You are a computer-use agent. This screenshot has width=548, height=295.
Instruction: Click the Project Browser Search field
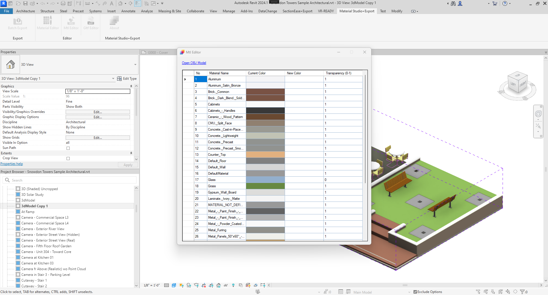(x=69, y=180)
